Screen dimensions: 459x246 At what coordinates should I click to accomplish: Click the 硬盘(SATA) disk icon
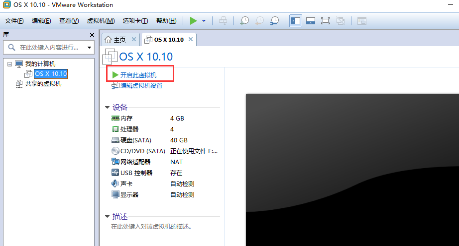click(115, 140)
